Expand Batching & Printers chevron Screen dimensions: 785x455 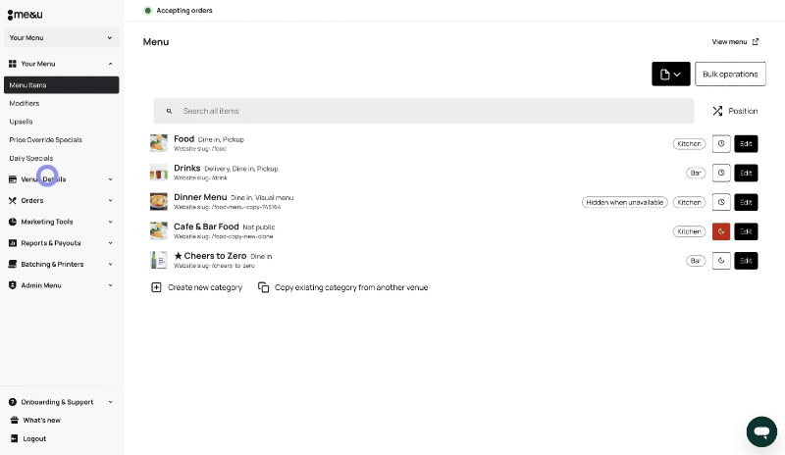pyautogui.click(x=110, y=265)
